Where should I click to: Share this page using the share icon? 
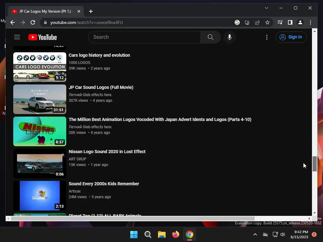pos(257,22)
